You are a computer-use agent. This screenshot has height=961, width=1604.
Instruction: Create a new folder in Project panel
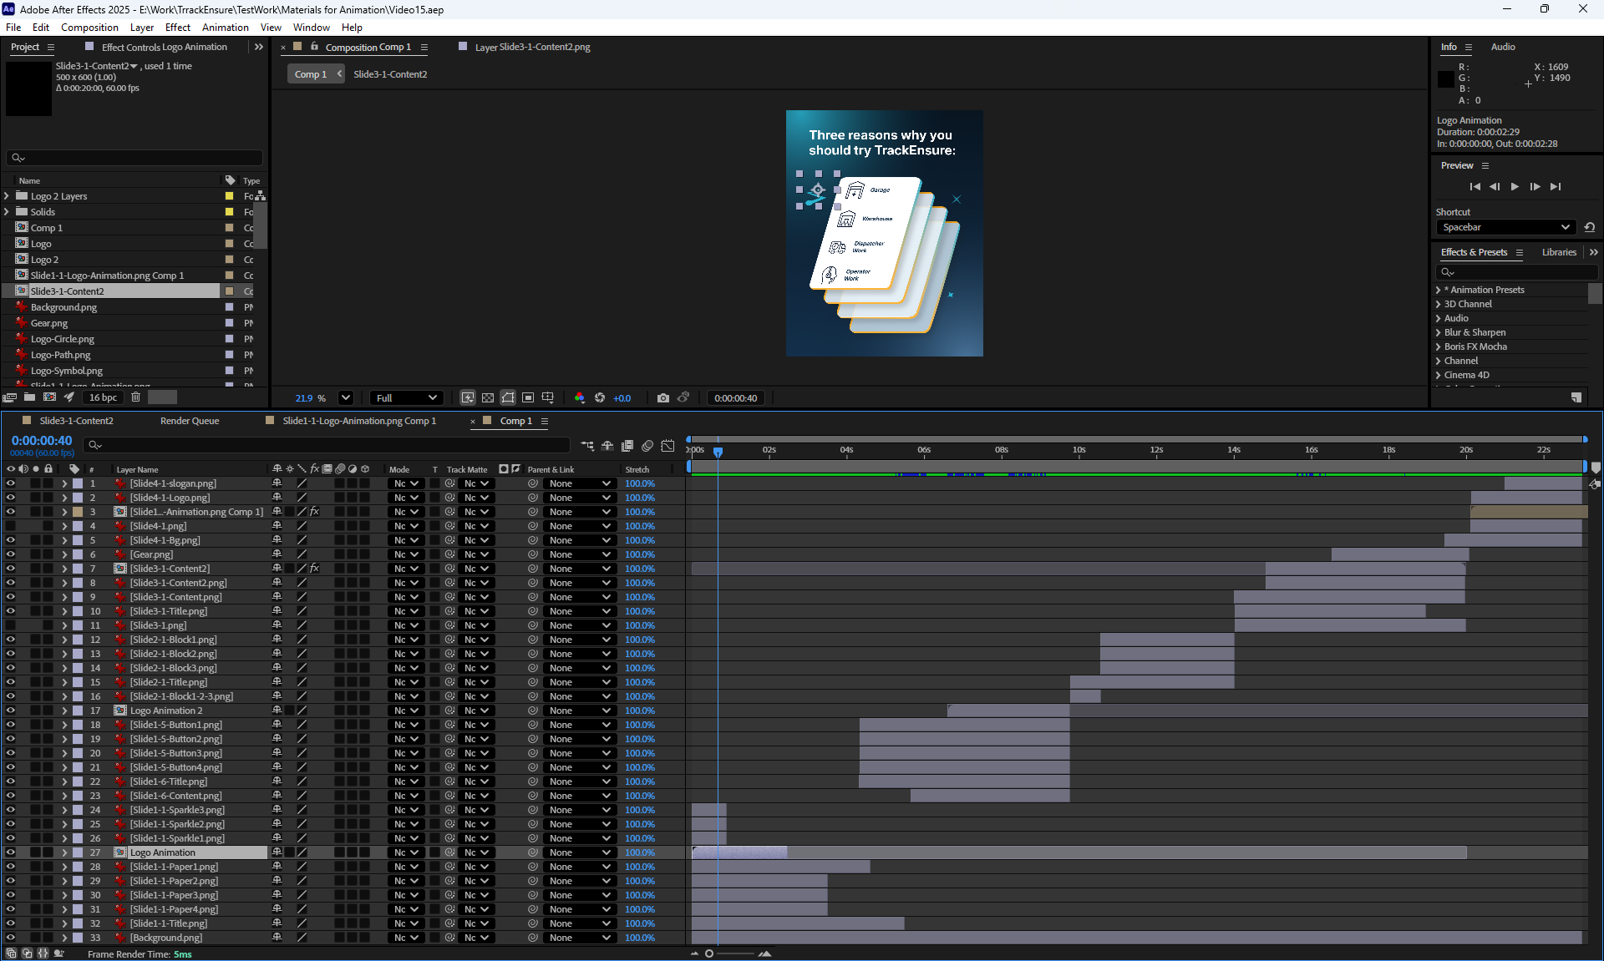pos(30,397)
